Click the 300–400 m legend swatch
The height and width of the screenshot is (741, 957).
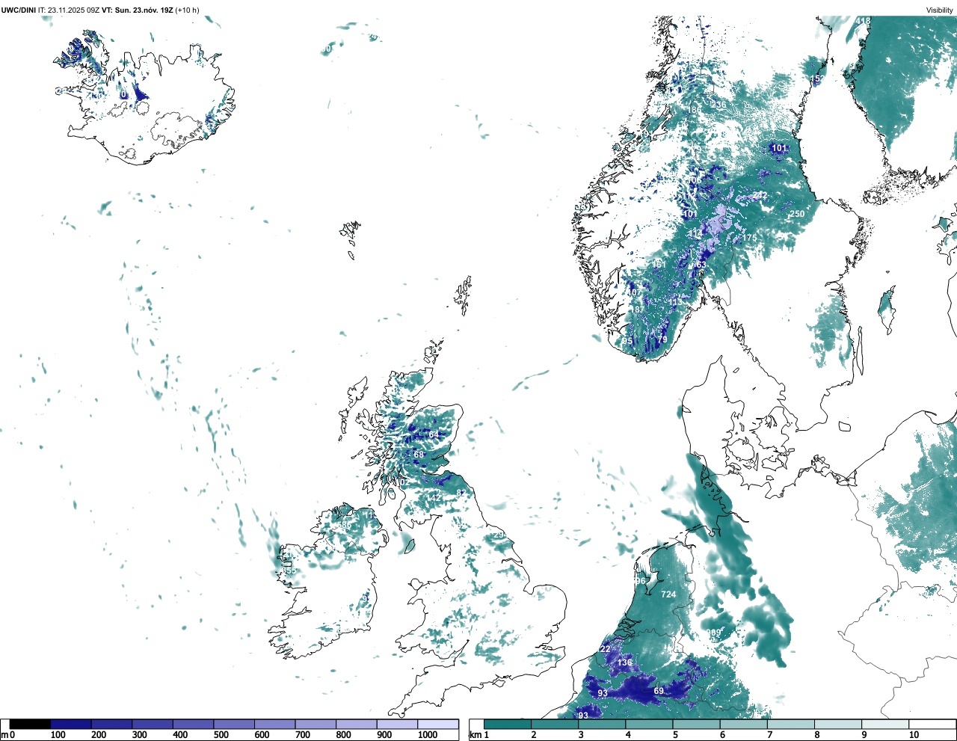[153, 725]
